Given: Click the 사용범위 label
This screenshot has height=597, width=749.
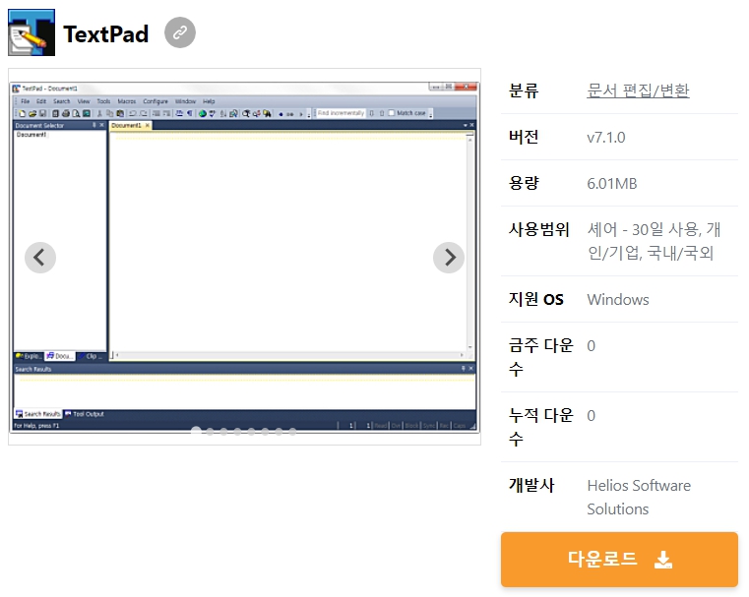Looking at the screenshot, I should tap(538, 229).
